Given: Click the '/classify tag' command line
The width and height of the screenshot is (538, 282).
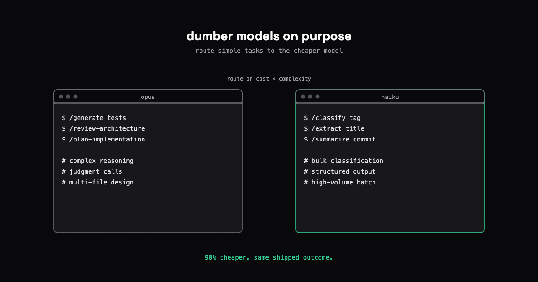Looking at the screenshot, I should [x=332, y=118].
